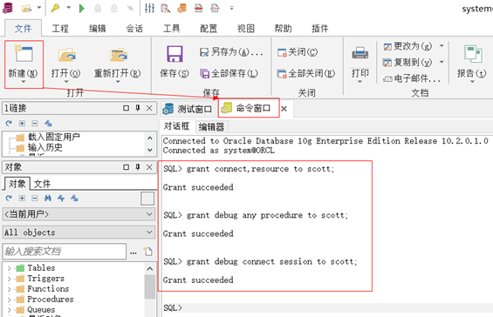Pin the 1链接 panel

[x=137, y=108]
